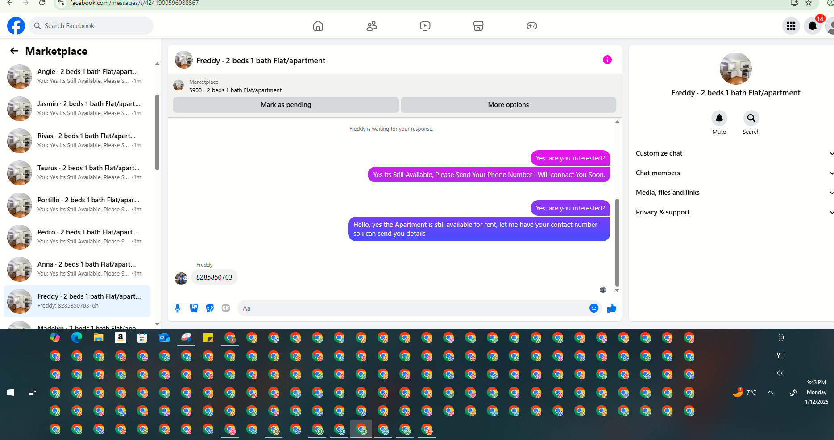The height and width of the screenshot is (440, 834).
Task: Click the Facebook logo icon
Action: [16, 26]
